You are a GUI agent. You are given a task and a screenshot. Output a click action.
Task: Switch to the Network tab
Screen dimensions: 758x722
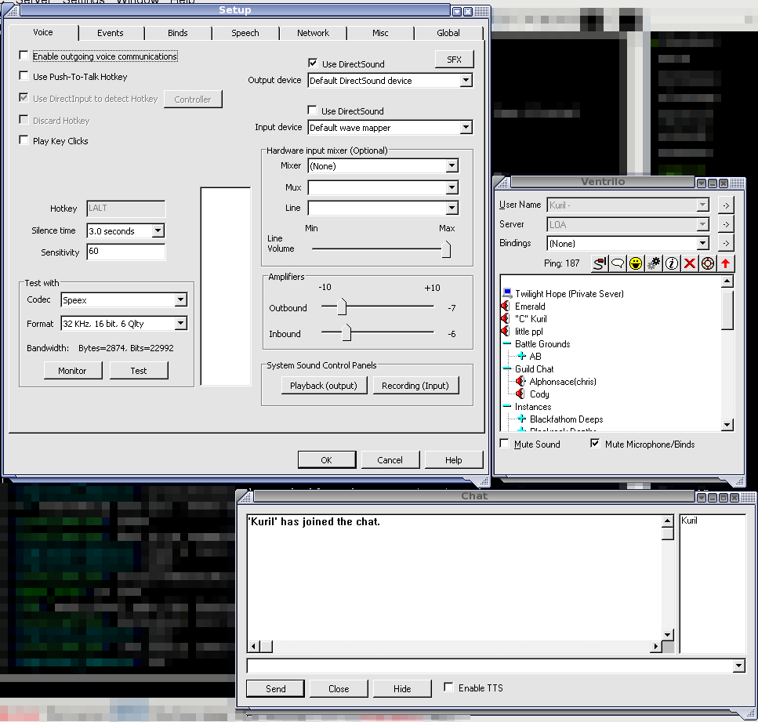point(313,33)
